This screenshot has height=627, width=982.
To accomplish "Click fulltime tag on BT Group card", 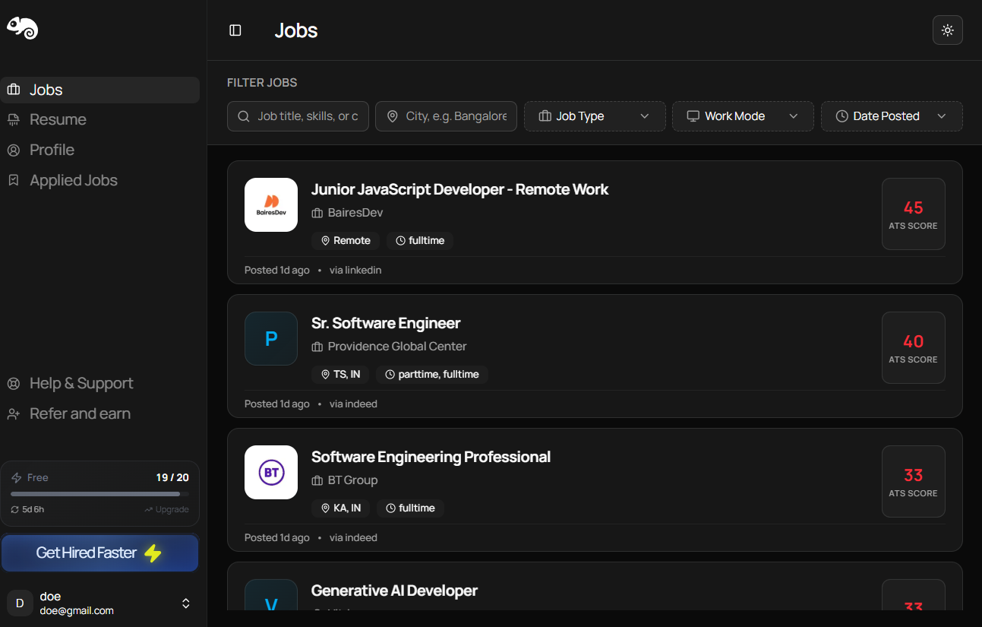I will tap(410, 508).
